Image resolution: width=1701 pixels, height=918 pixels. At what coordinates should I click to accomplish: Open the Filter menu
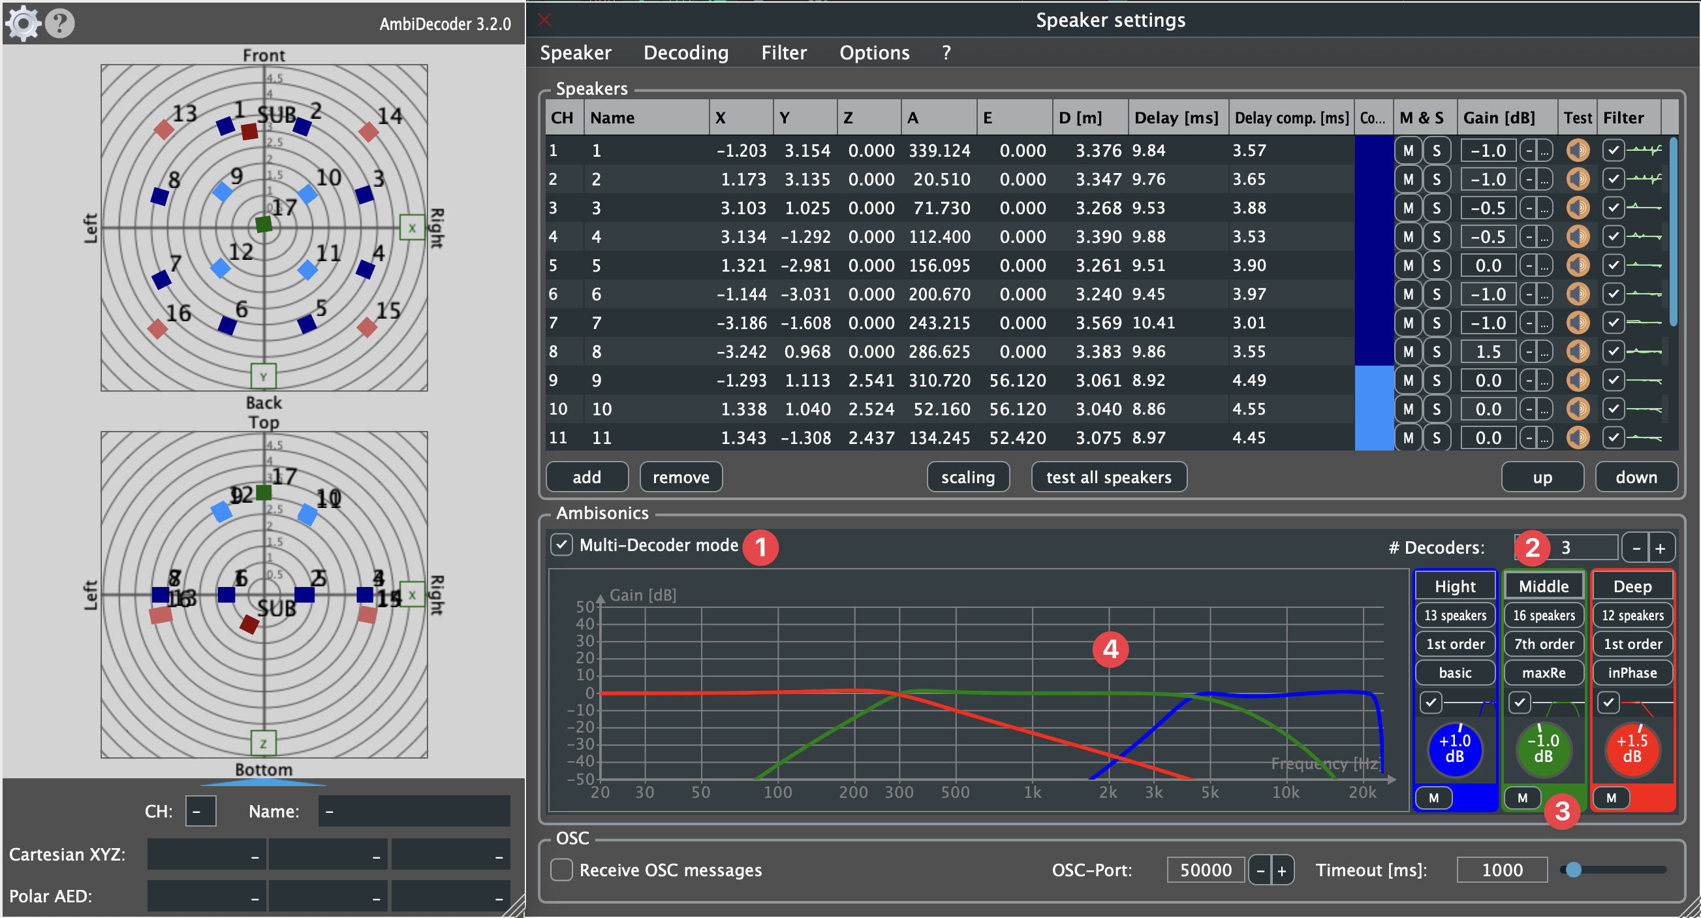point(783,53)
